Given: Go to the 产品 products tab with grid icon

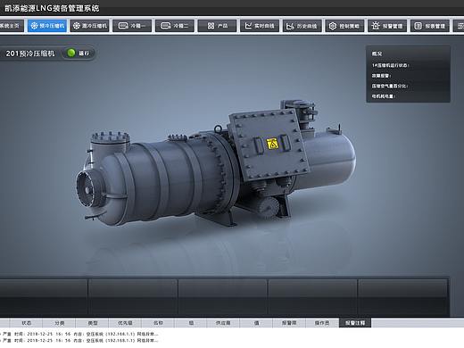Looking at the screenshot, I should pos(217,26).
